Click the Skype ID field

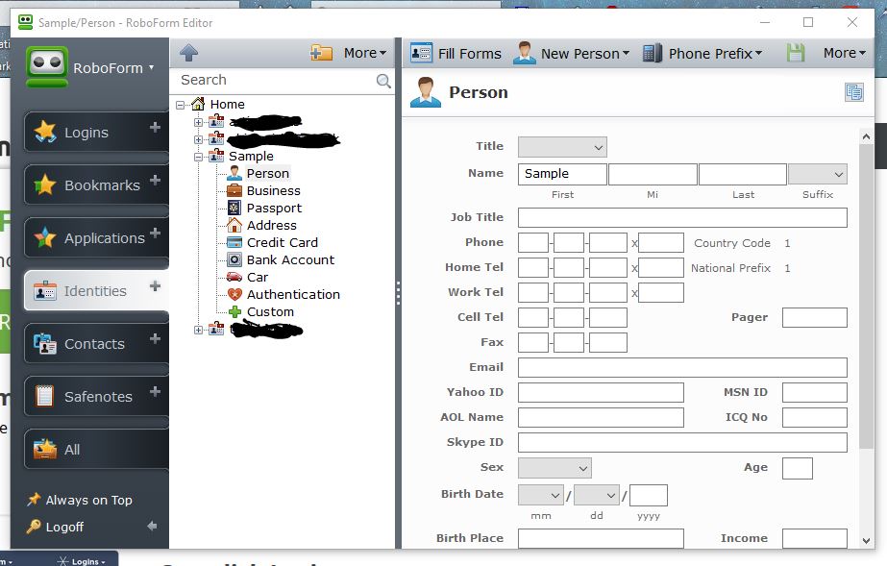point(682,442)
